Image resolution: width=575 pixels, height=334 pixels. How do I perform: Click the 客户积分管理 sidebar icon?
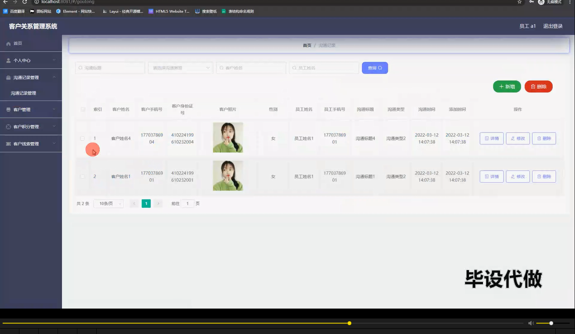pos(8,127)
